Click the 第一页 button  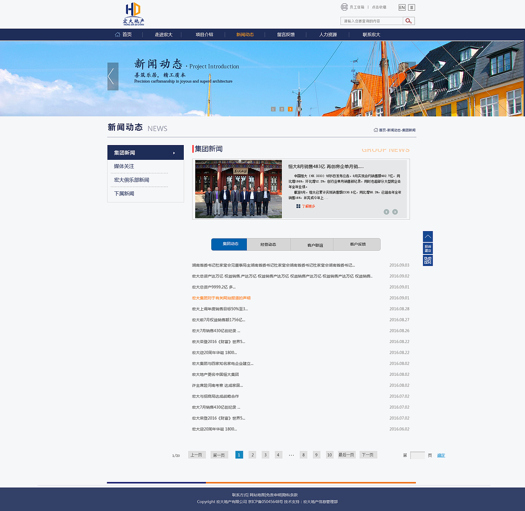[x=219, y=455]
